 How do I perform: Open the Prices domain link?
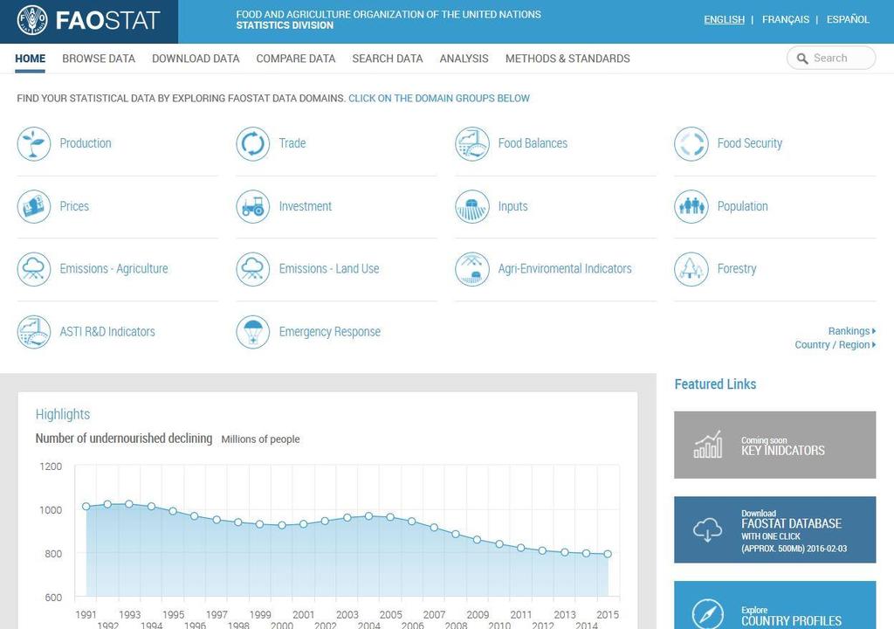pos(74,206)
